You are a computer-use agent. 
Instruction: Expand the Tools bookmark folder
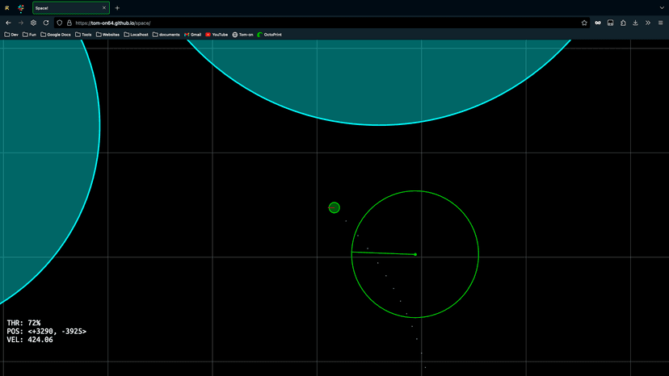83,35
